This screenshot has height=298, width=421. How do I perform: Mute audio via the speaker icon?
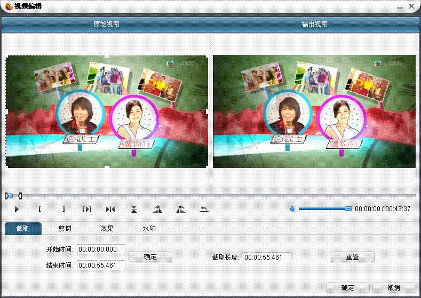tap(293, 209)
